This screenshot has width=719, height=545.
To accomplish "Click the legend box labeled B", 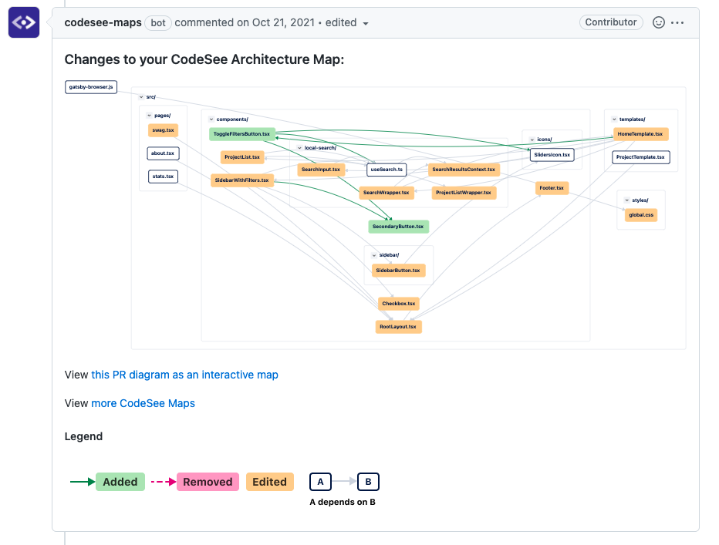I will (x=368, y=482).
